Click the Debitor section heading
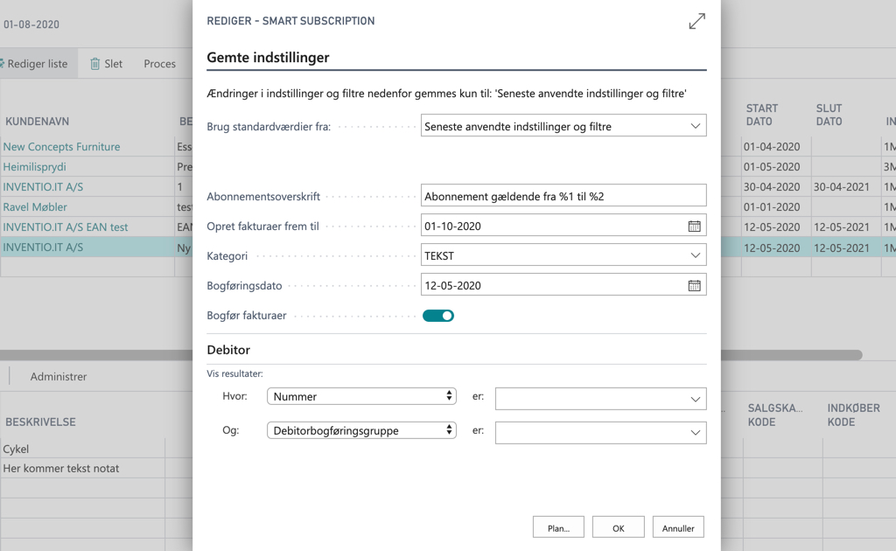896x551 pixels. pos(228,350)
